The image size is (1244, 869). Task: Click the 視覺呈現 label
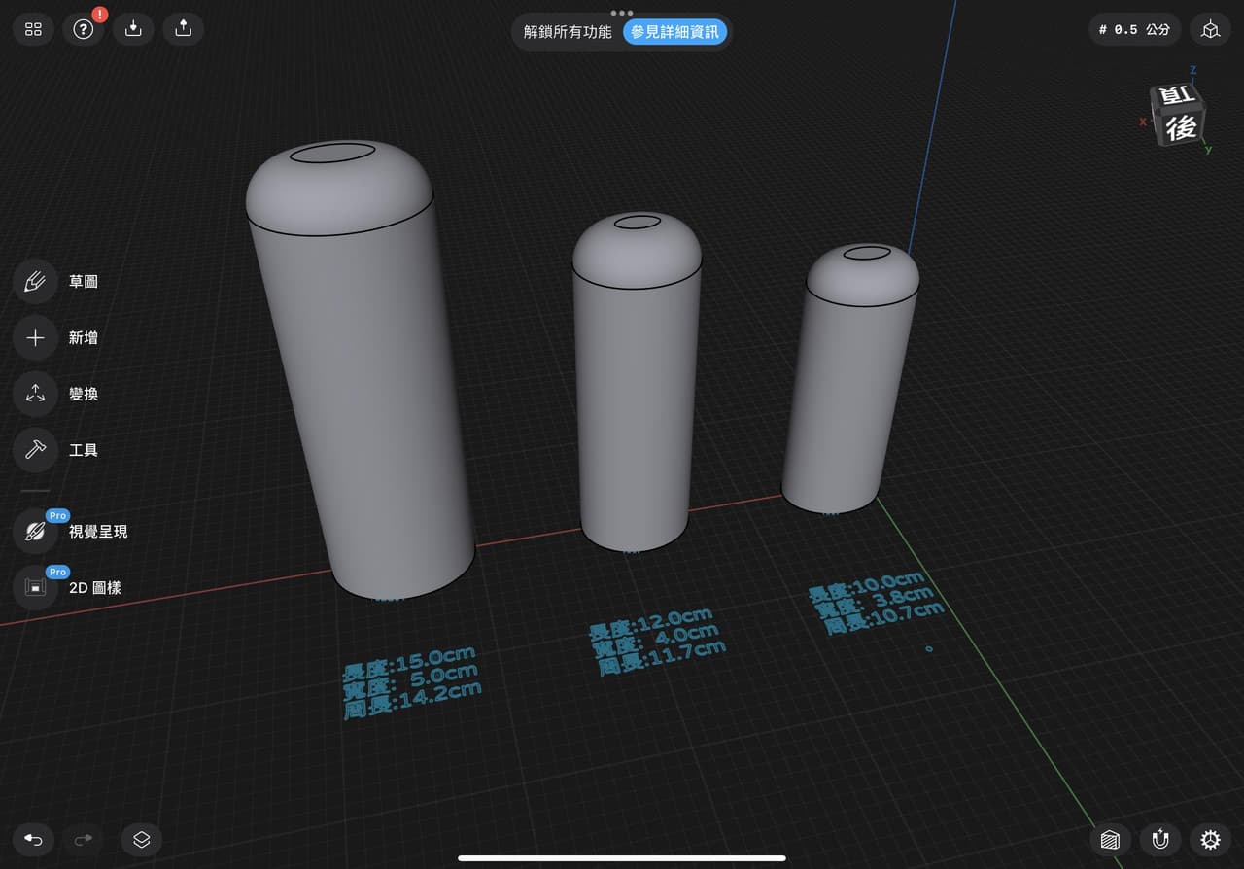click(x=98, y=532)
